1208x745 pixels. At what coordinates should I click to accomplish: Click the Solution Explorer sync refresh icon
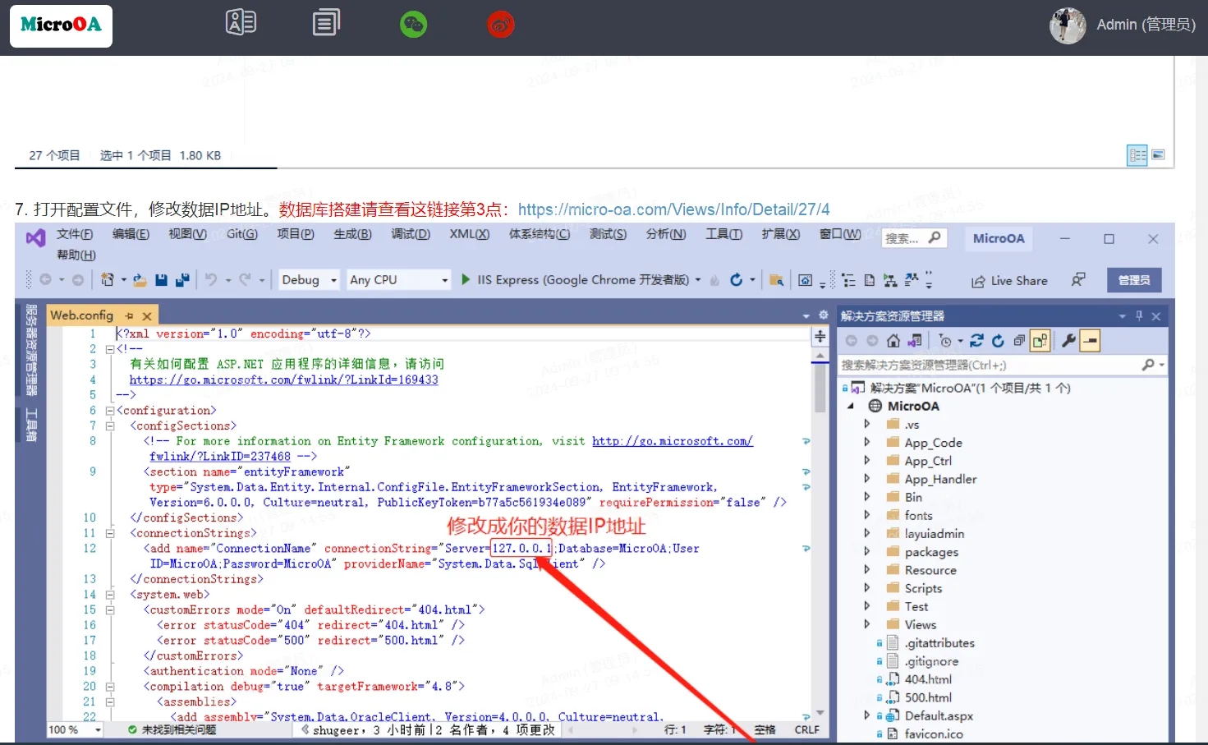coord(976,341)
